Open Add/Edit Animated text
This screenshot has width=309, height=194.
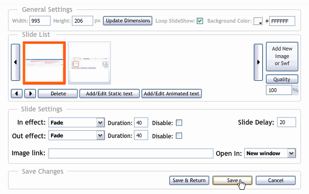171,93
